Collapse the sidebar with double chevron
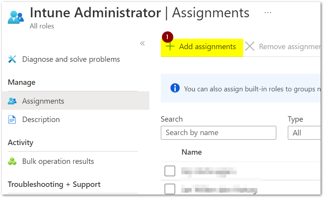The height and width of the screenshot is (198, 324). (142, 43)
